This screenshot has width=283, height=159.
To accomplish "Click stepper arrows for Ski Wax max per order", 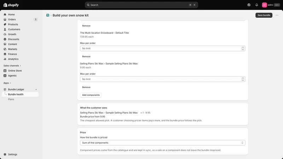I will (x=243, y=79).
